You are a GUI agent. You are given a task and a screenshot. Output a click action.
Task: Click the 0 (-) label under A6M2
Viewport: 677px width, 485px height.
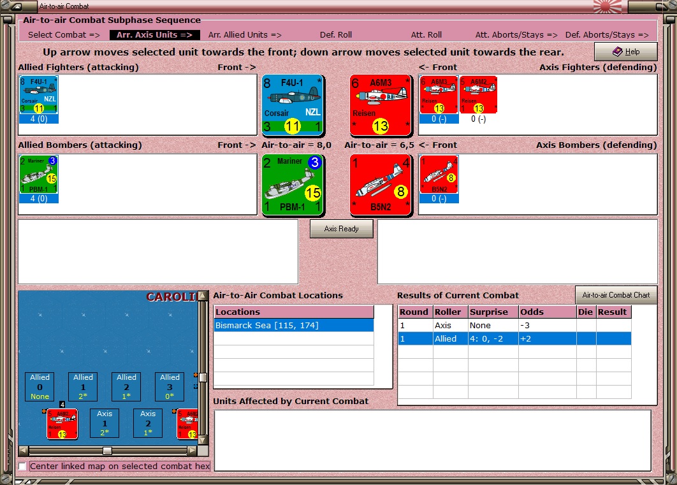pos(478,119)
